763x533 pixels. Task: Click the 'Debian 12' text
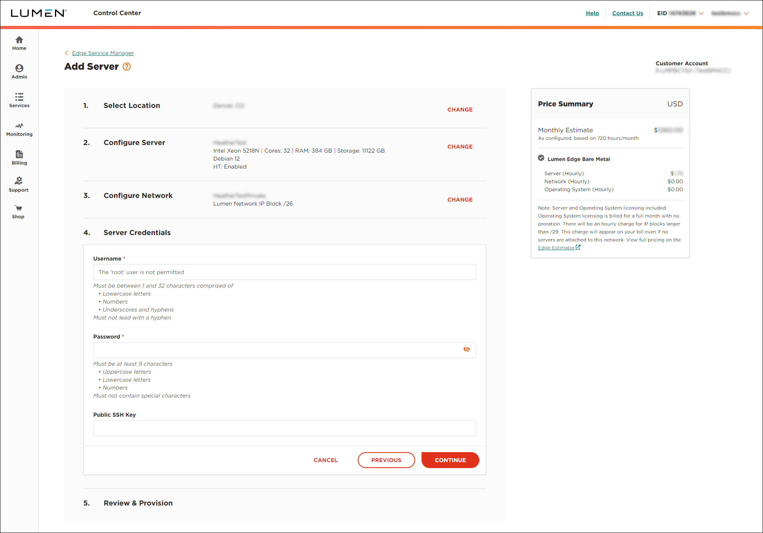(x=226, y=159)
